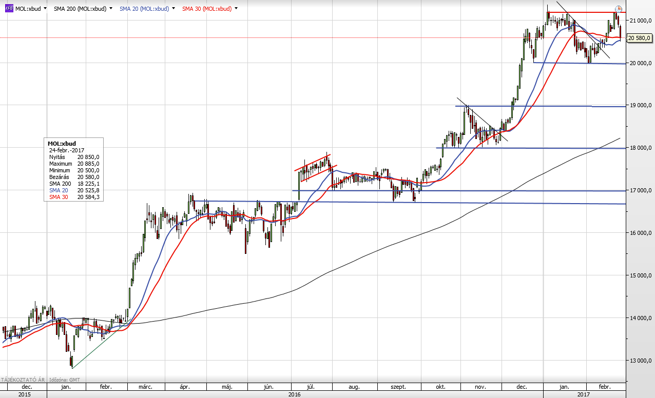Screen dimensions: 655x398
Task: Click the 13 000,0 price axis label
Action: pos(641,361)
